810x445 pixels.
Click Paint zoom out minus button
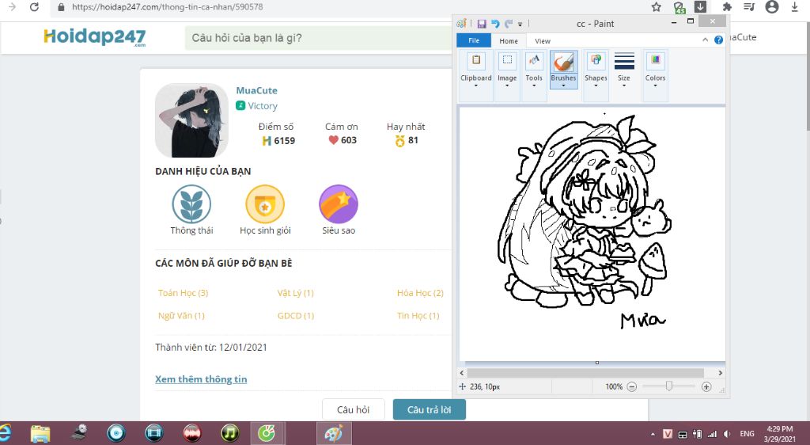click(632, 386)
